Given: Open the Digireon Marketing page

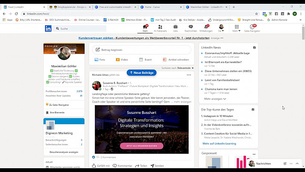Looking at the screenshot, I should [59, 133].
